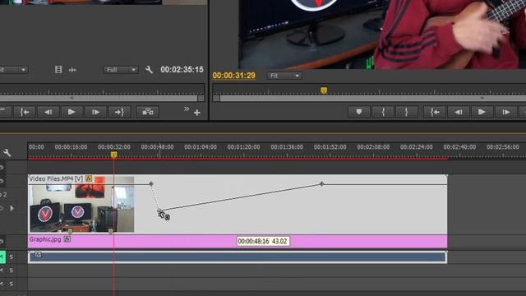Screen dimensions: 526x296
Task: Add Marker in Program monitor
Action: coord(359,112)
